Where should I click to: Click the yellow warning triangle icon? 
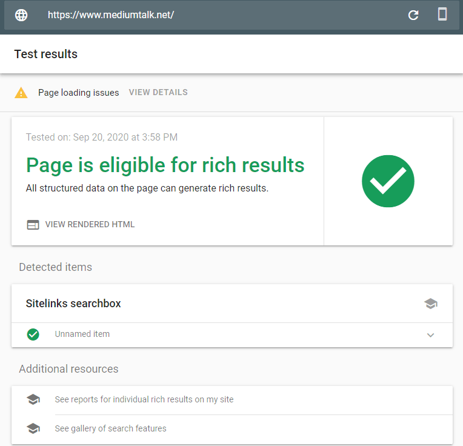[21, 93]
